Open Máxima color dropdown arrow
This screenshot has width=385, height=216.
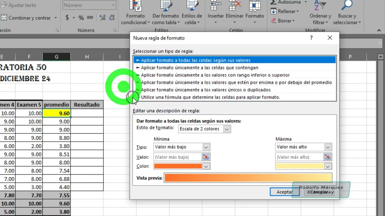click(x=328, y=166)
